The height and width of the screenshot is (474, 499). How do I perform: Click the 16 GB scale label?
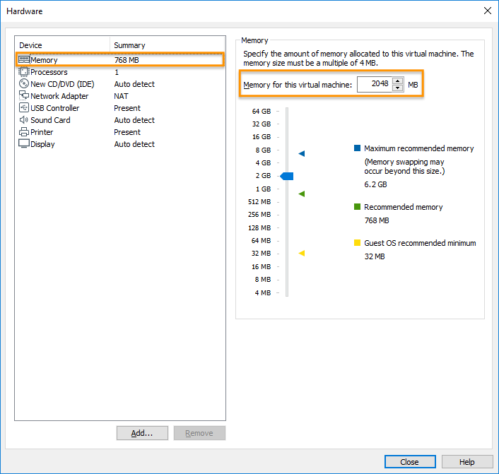(262, 137)
